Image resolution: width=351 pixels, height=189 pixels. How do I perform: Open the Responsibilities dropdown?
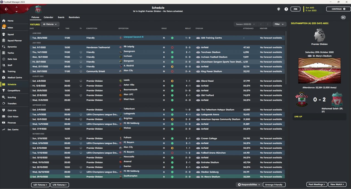point(249,185)
